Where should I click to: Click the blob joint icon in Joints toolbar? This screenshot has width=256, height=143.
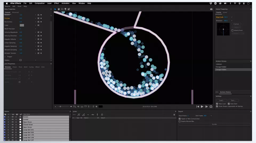click(102, 115)
